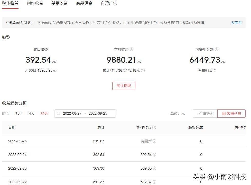Open the 商品佣金 tab
251x185 pixels.
click(84, 3)
